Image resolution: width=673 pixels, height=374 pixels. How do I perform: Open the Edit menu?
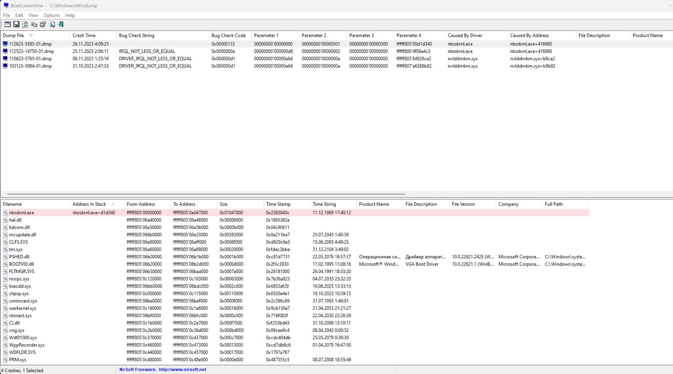[19, 15]
